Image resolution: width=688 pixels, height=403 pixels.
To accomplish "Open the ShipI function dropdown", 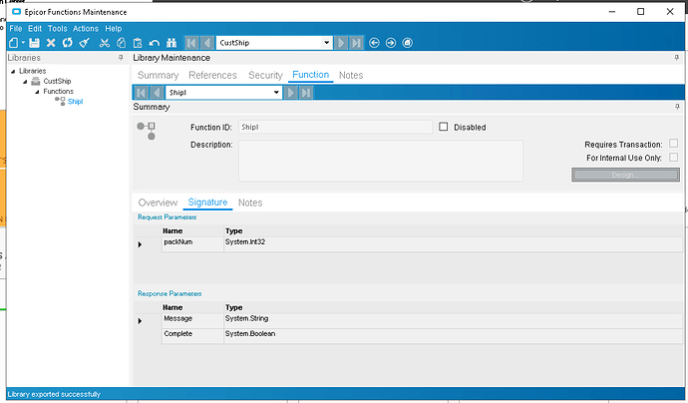I will tap(276, 92).
